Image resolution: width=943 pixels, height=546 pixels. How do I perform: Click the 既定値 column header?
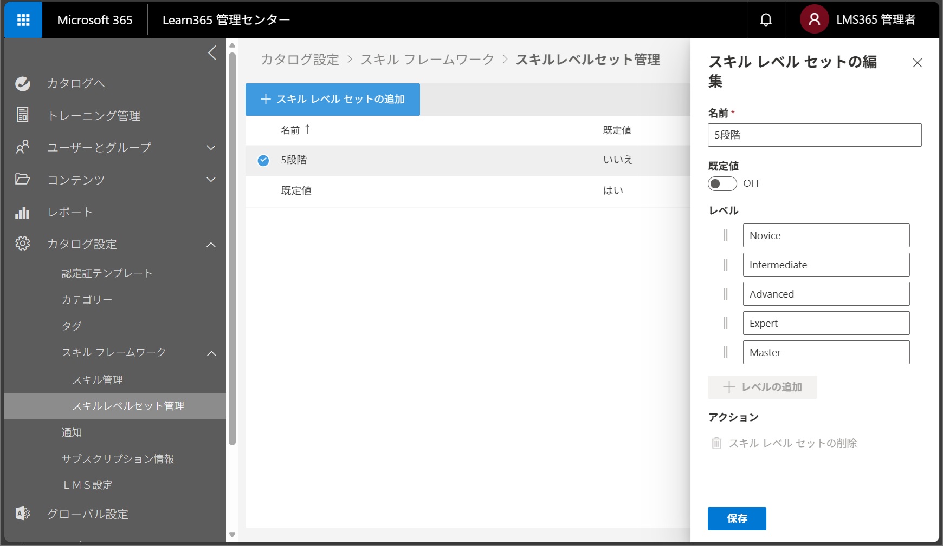(x=617, y=130)
